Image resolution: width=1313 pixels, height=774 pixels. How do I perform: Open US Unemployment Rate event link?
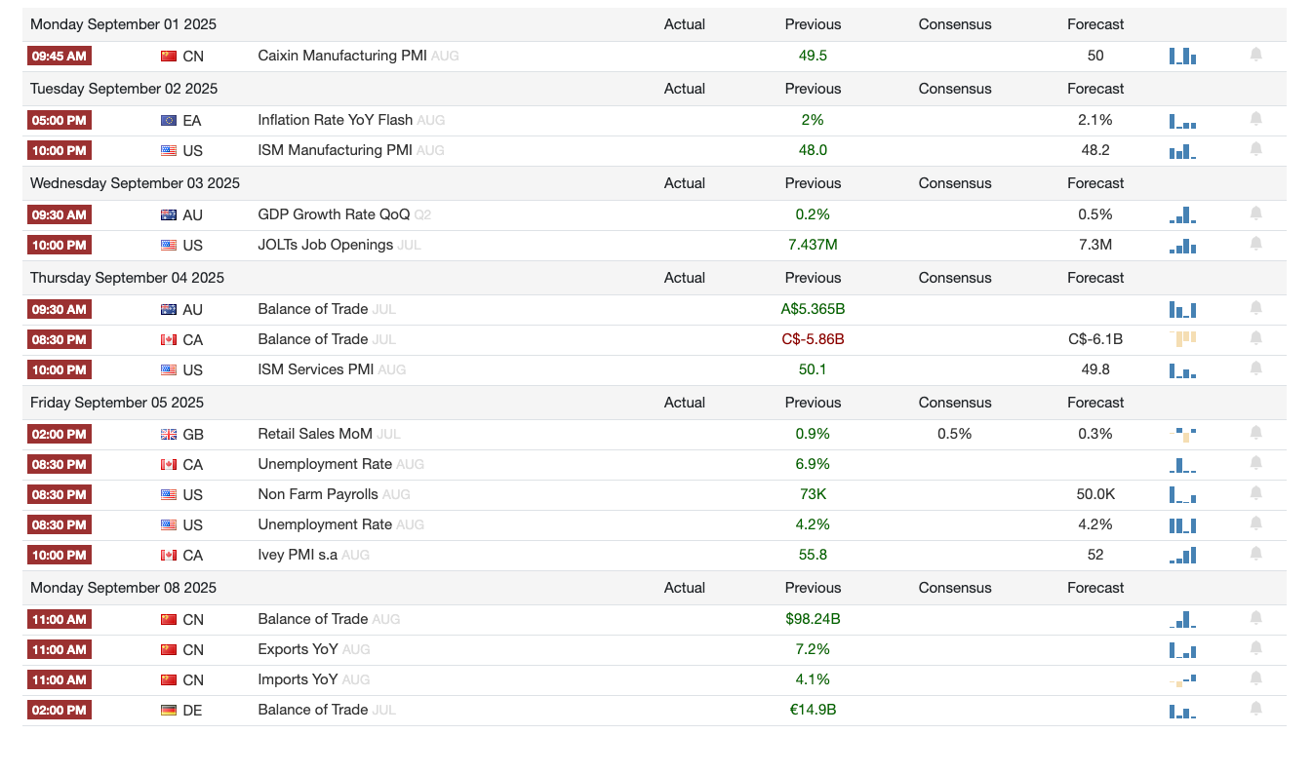[x=325, y=524]
